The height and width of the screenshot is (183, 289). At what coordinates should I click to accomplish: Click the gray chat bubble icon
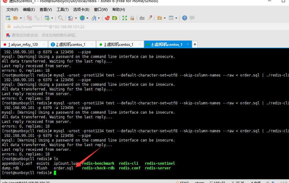coord(192,18)
